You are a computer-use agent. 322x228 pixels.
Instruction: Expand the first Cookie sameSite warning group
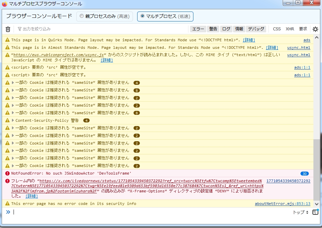[x=13, y=82]
